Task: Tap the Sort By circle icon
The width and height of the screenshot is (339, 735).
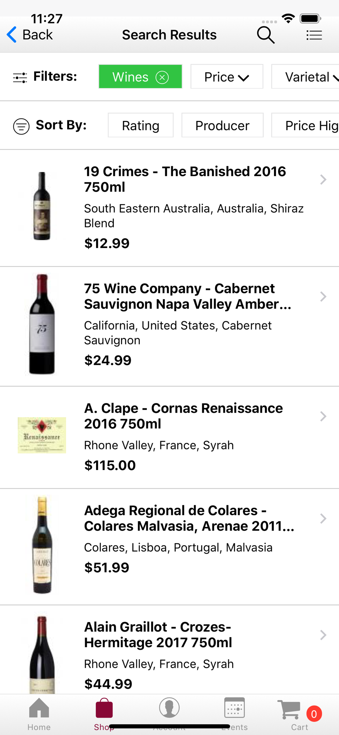Action: pos(21,126)
